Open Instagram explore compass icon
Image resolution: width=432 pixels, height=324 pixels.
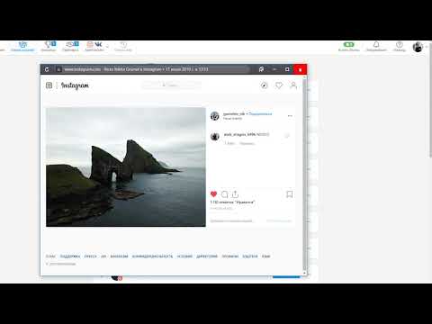coord(264,85)
